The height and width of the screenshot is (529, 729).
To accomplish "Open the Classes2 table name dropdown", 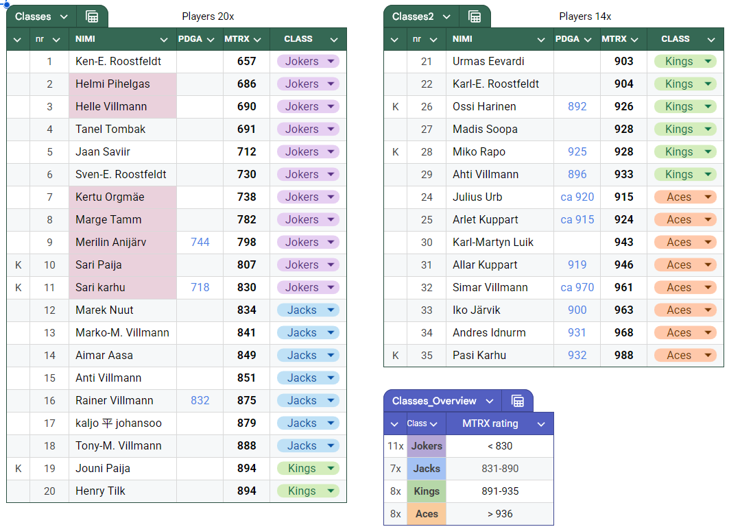I will click(x=446, y=16).
